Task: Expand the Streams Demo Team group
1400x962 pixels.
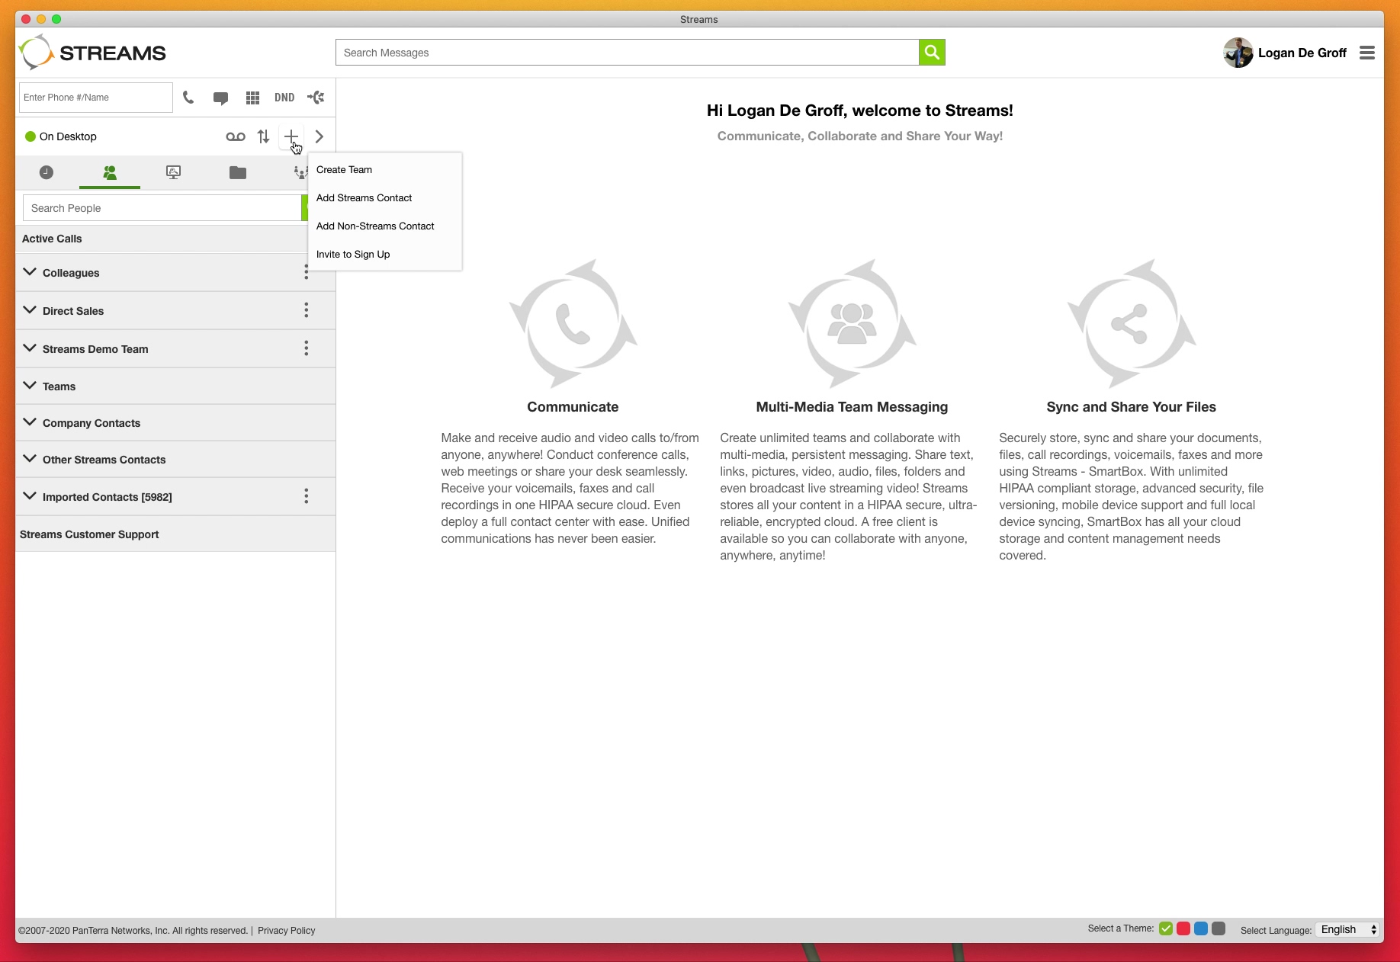Action: click(30, 348)
